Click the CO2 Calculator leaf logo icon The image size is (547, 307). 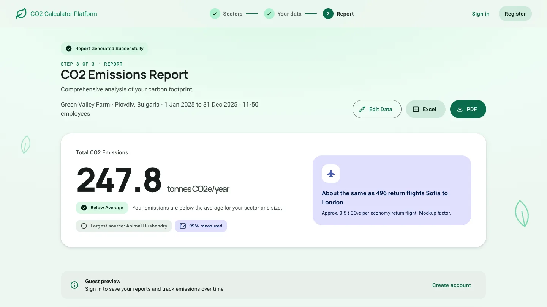coord(21,14)
